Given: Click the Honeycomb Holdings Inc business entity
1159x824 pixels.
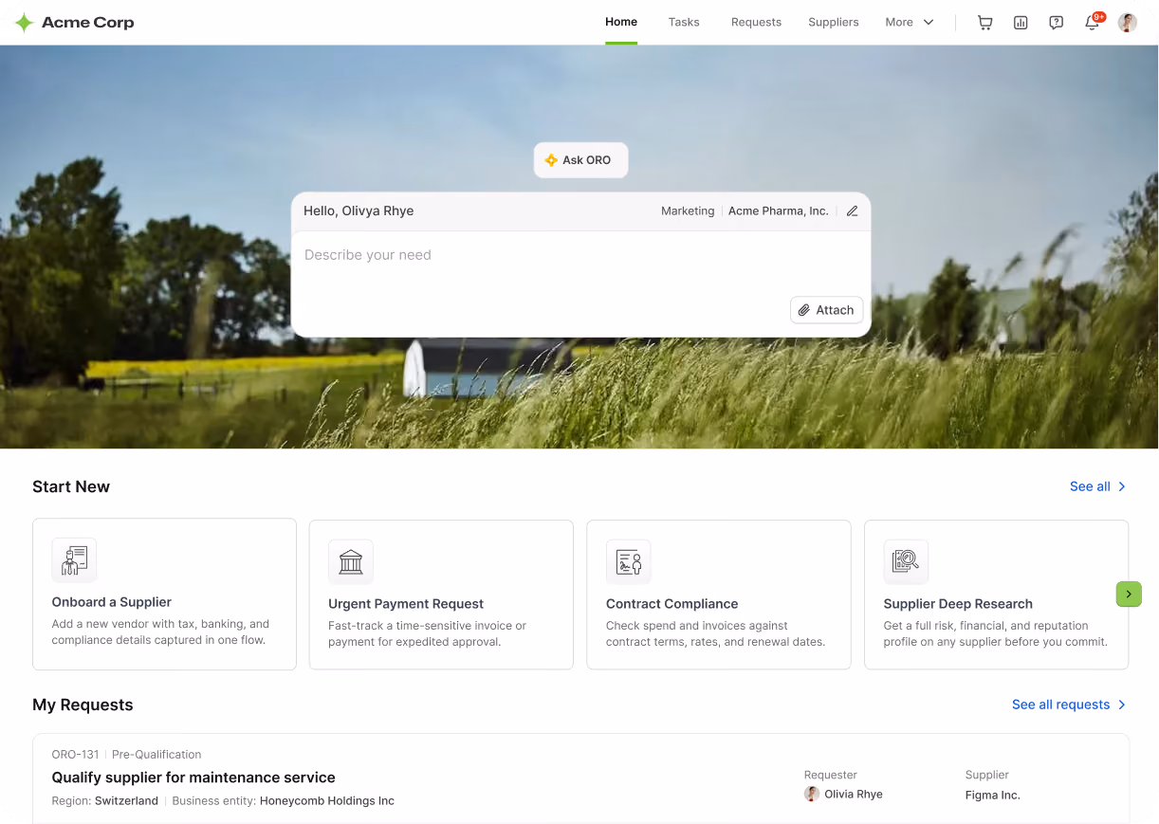Looking at the screenshot, I should pyautogui.click(x=327, y=801).
